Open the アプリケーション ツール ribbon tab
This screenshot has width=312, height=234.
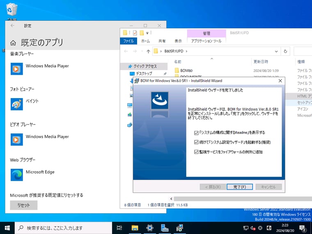[x=206, y=41]
